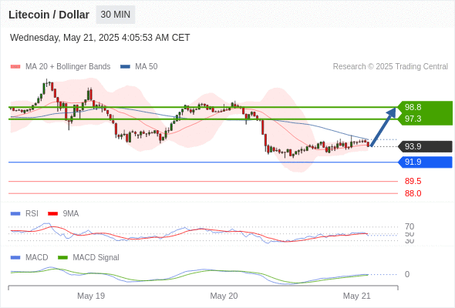Viewport: 455px width, 308px height.
Task: Click the RSI 70 level label
Action: tap(410, 226)
